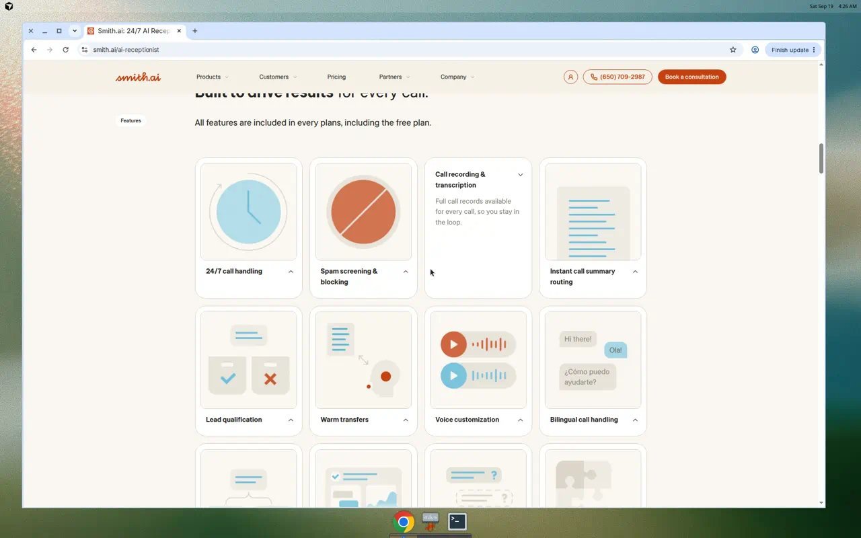Click the Features label pill
Image resolution: width=861 pixels, height=538 pixels.
(x=130, y=121)
